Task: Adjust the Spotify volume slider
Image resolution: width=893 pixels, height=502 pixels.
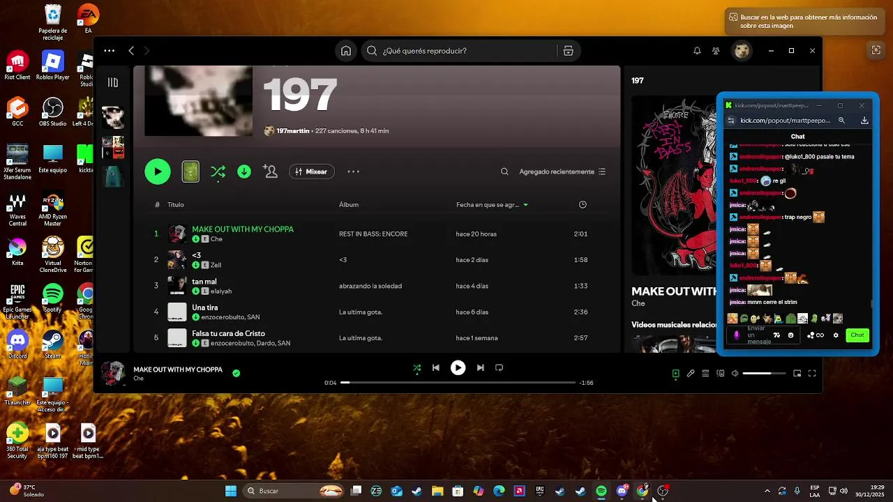Action: (x=764, y=374)
